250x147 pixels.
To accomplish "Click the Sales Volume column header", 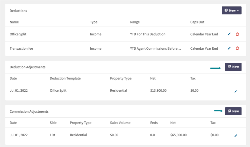I will coord(120,123).
